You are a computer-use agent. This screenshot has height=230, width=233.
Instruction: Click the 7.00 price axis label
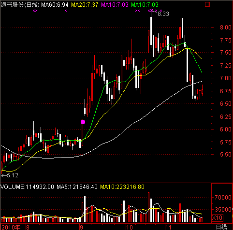226,78
